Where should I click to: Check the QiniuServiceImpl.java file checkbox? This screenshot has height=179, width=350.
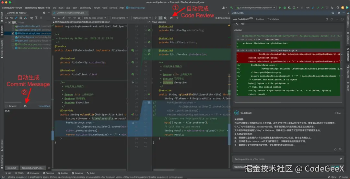[13, 48]
